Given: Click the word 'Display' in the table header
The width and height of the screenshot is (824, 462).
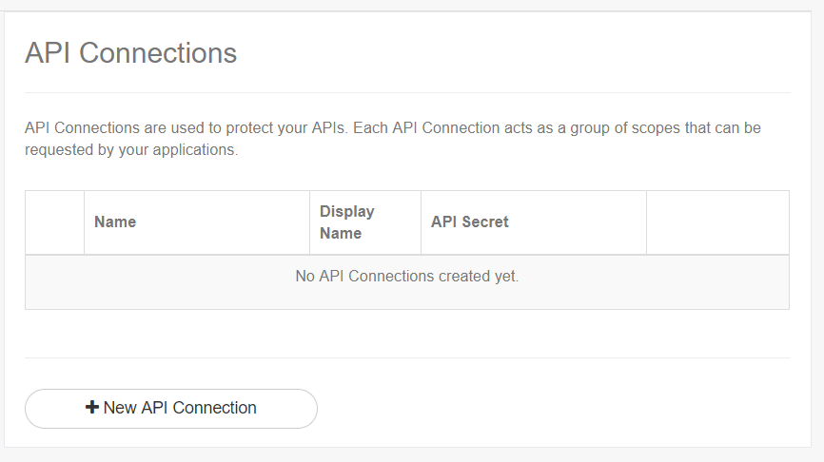Looking at the screenshot, I should (346, 211).
